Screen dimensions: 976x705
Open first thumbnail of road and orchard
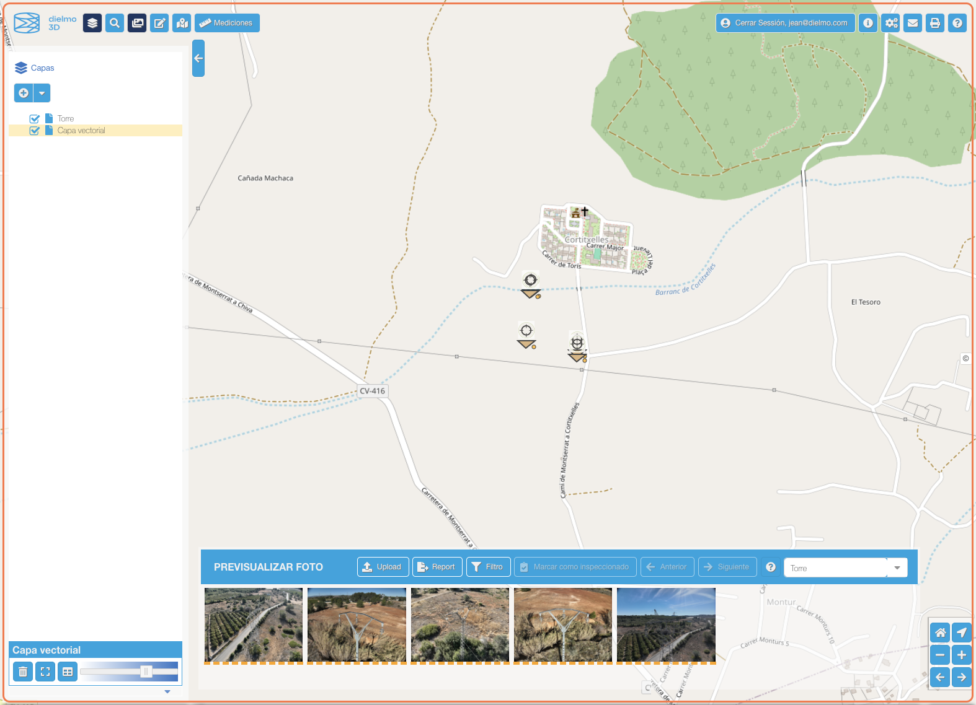click(254, 625)
